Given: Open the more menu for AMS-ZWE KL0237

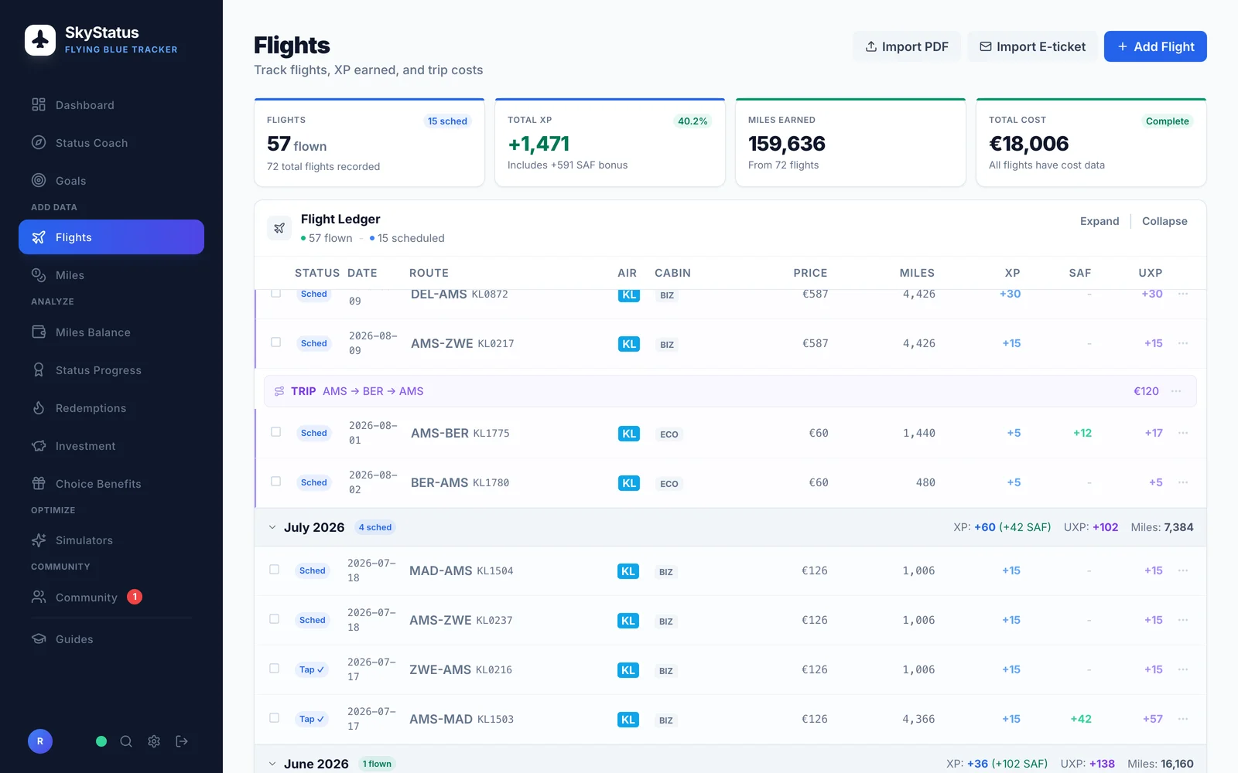Looking at the screenshot, I should pyautogui.click(x=1183, y=620).
